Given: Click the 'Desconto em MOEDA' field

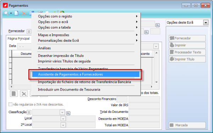Looking at the screenshot, I should 144,118.
